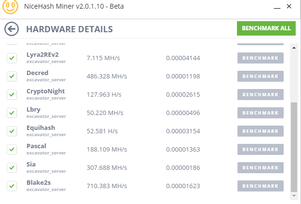301x204 pixels.
Task: Run benchmark for CryptoNight
Action: [x=261, y=94]
